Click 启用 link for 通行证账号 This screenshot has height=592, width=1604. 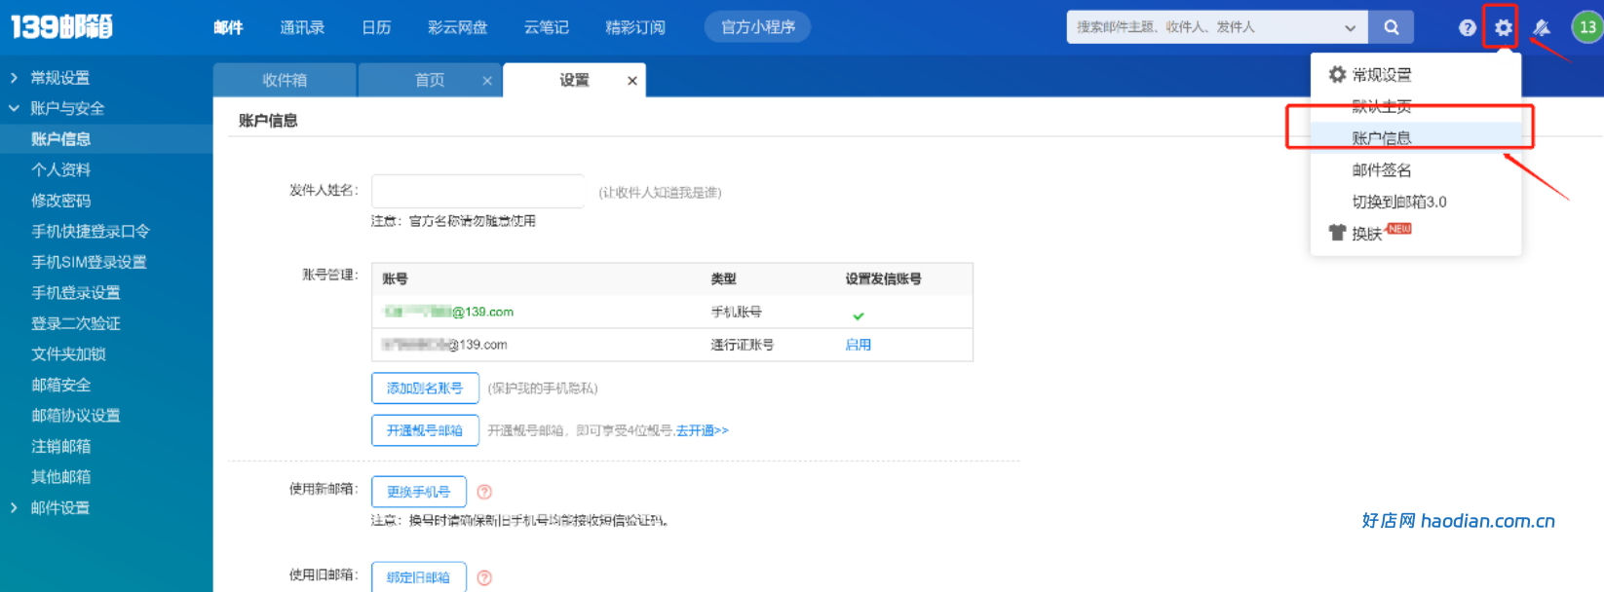(859, 345)
